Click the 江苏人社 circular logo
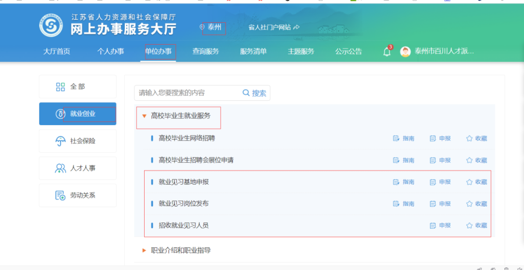This screenshot has height=270, width=524. pyautogui.click(x=51, y=25)
